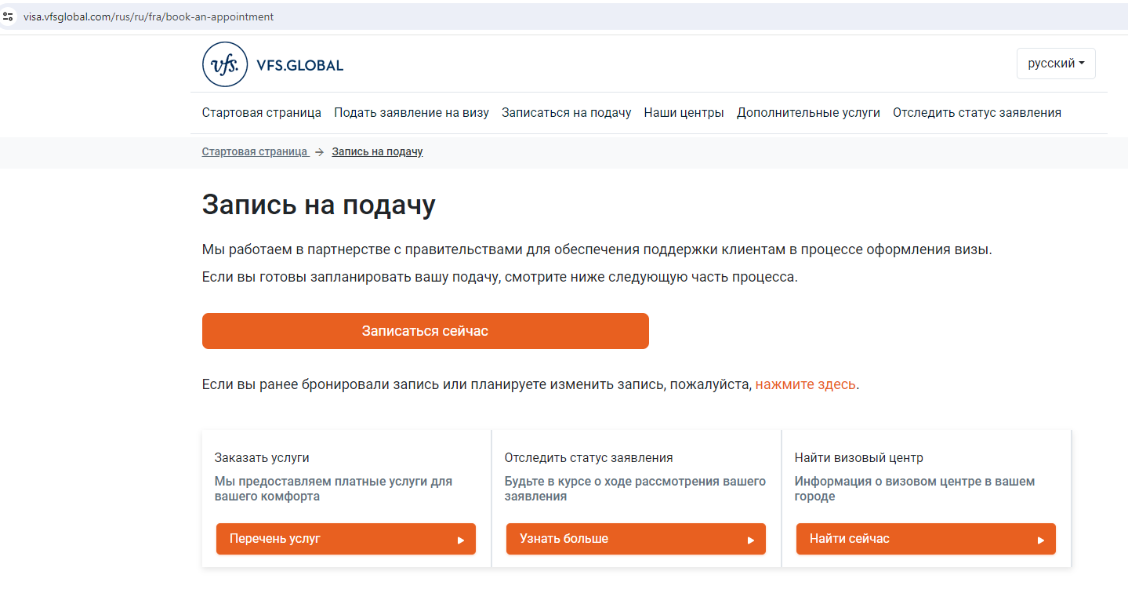
Task: Click the Заказать услуги card heading
Action: (x=262, y=457)
